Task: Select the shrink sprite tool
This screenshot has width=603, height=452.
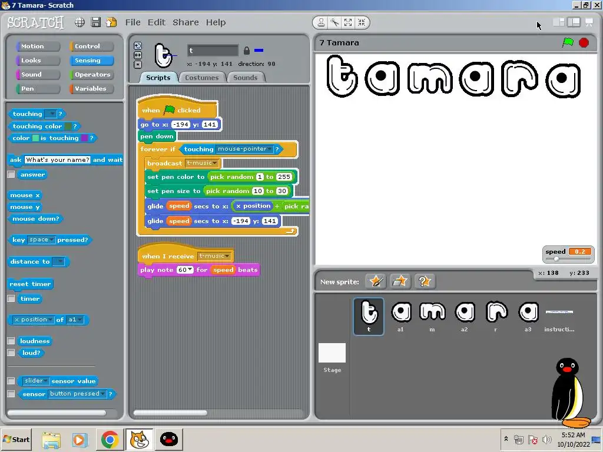Action: (362, 23)
